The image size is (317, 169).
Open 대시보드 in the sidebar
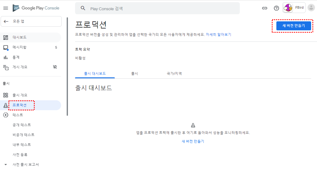coord(30,37)
